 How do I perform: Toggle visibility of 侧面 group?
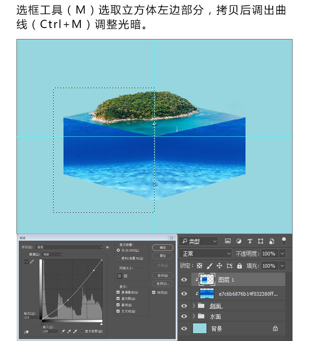(184, 306)
